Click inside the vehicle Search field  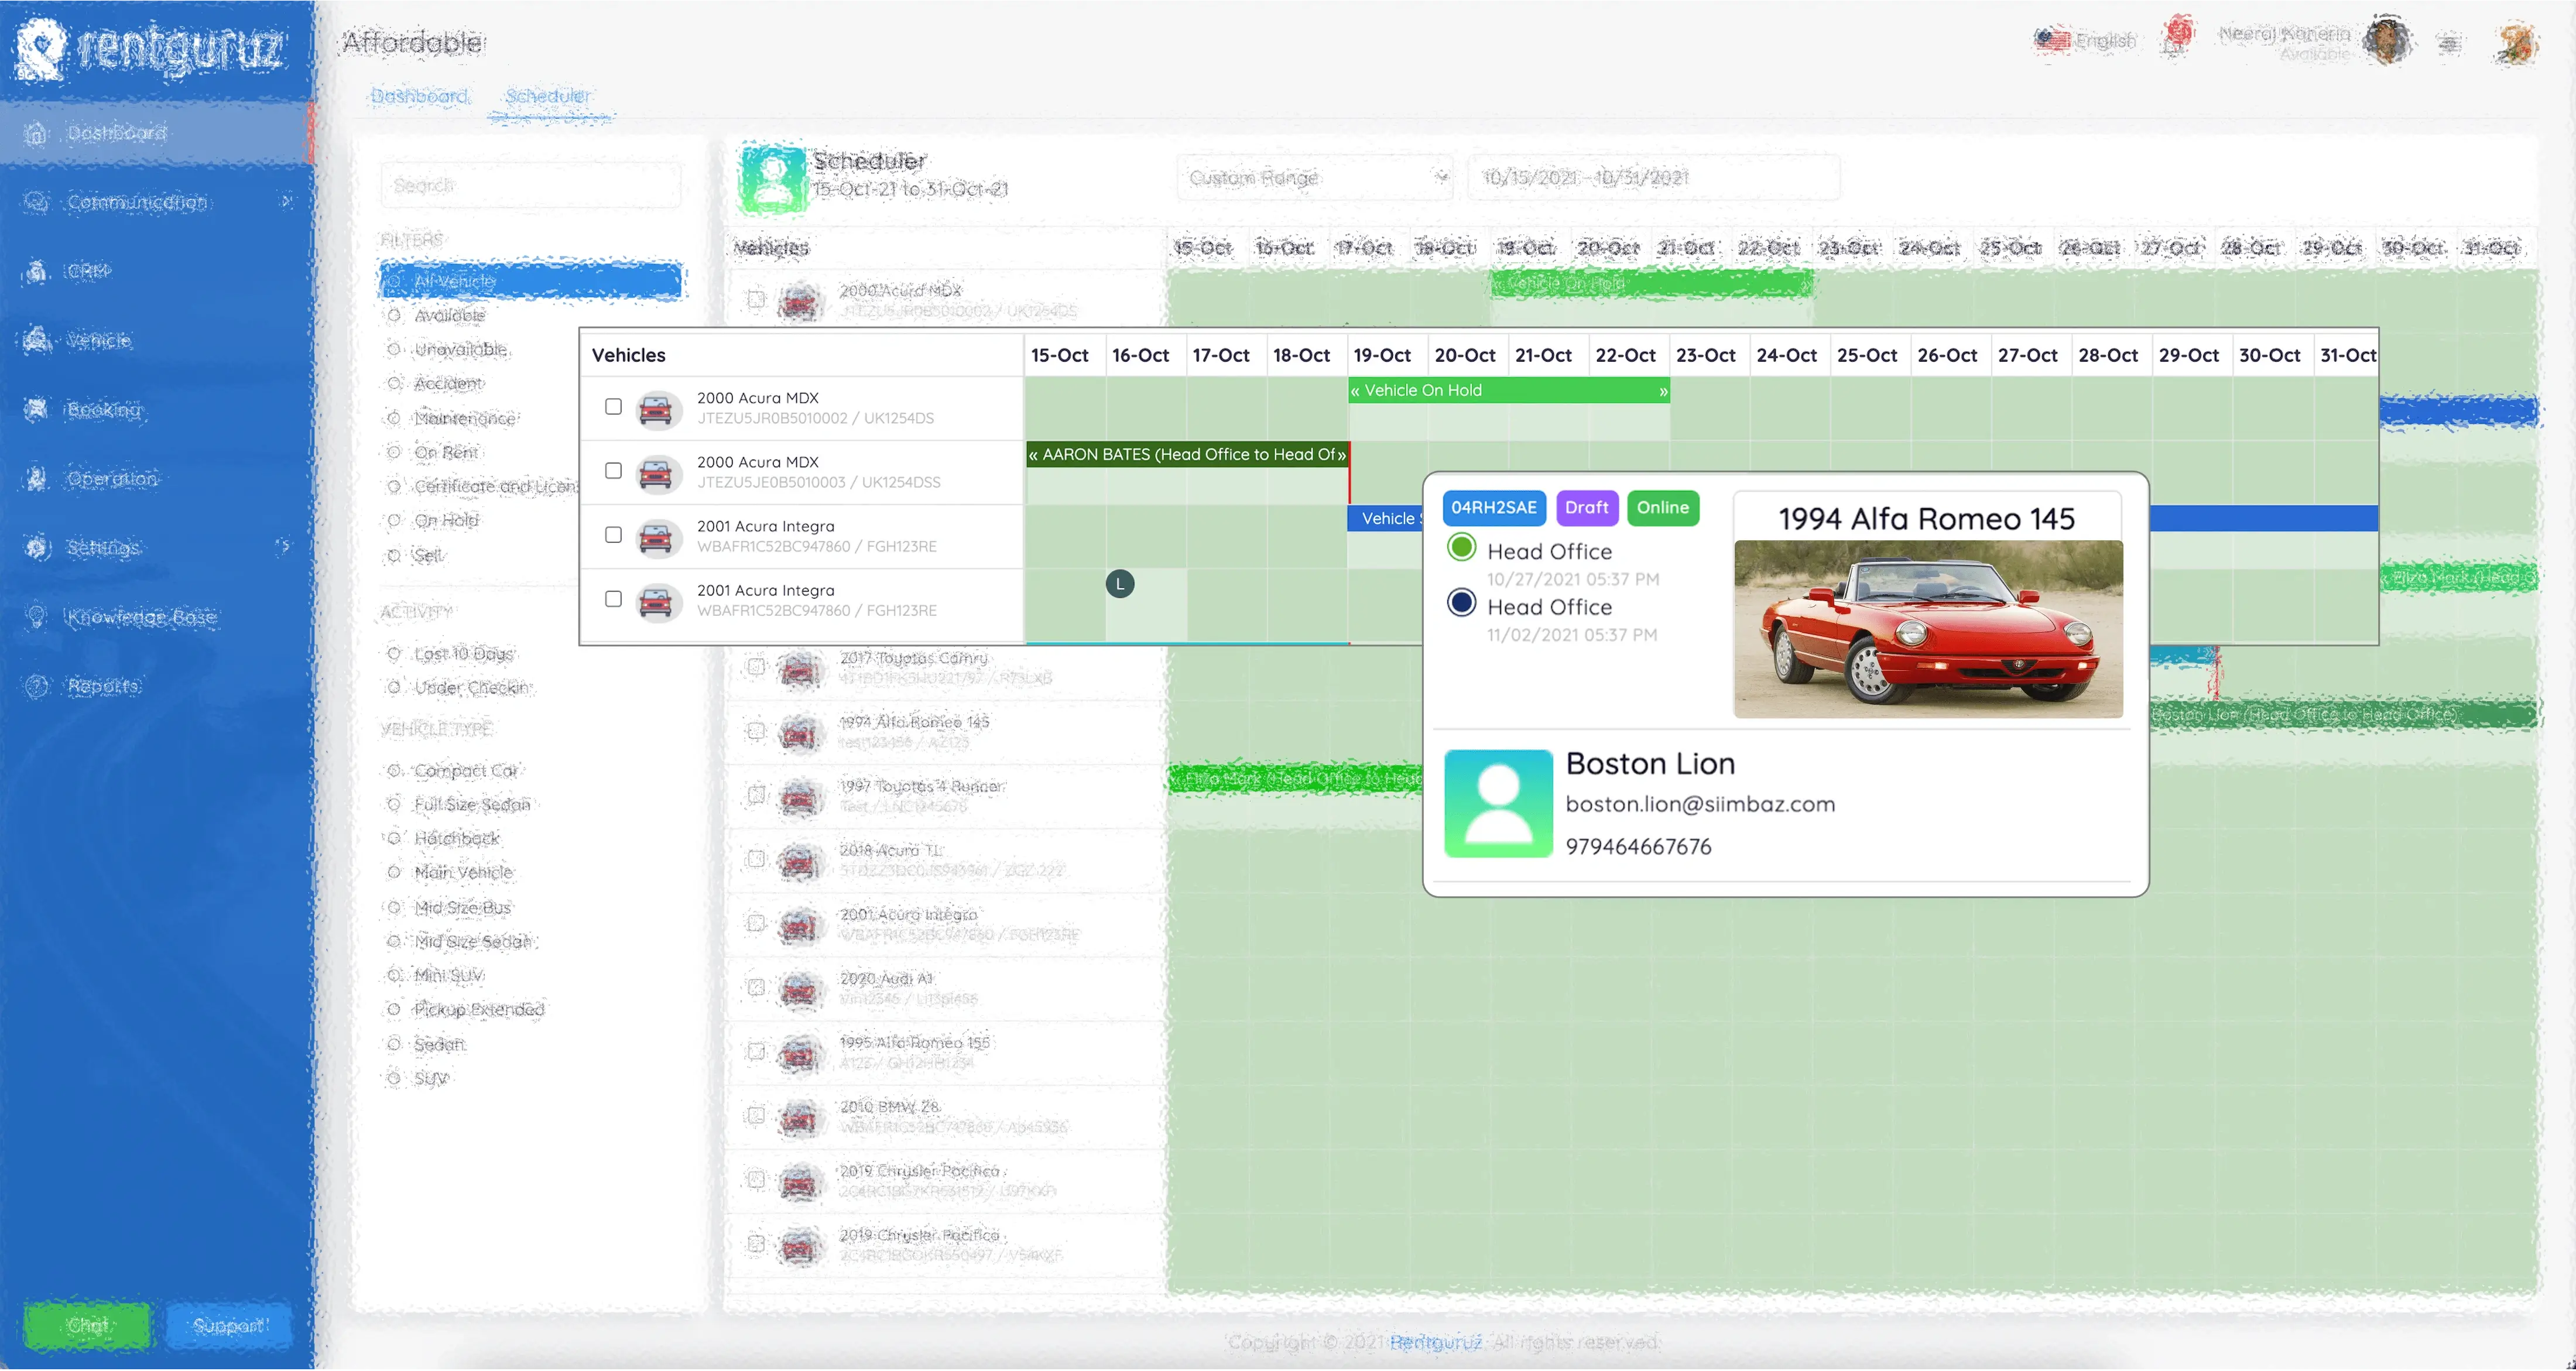(531, 185)
